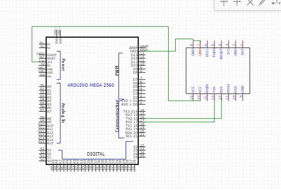This screenshot has height=190, width=281.
Task: Select the TX3 D14 pin label
Action: (x=130, y=111)
